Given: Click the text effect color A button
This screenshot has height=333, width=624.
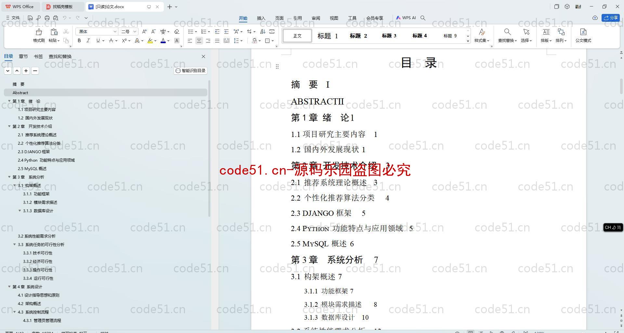Looking at the screenshot, I should pos(137,41).
